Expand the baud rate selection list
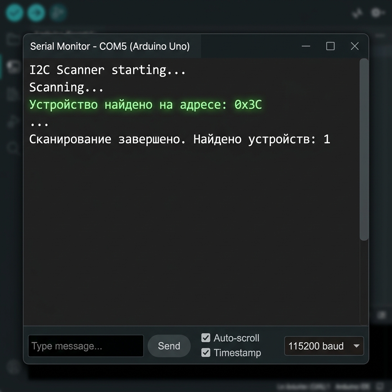 [324, 346]
